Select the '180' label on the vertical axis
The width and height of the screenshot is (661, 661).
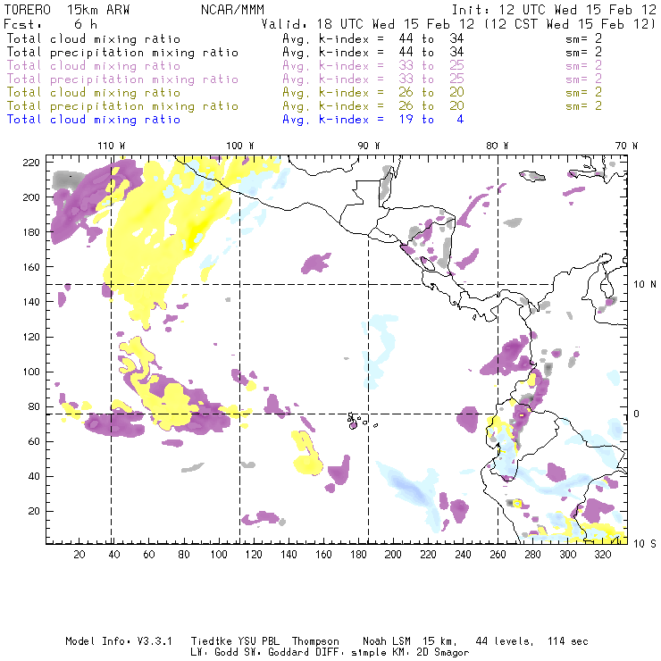pyautogui.click(x=31, y=232)
